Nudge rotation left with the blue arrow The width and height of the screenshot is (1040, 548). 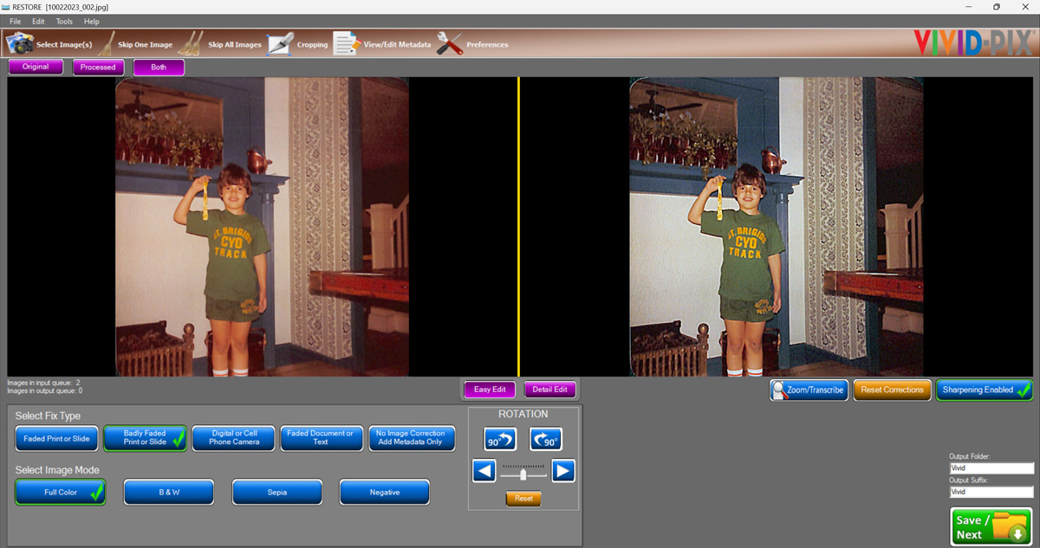coord(484,470)
